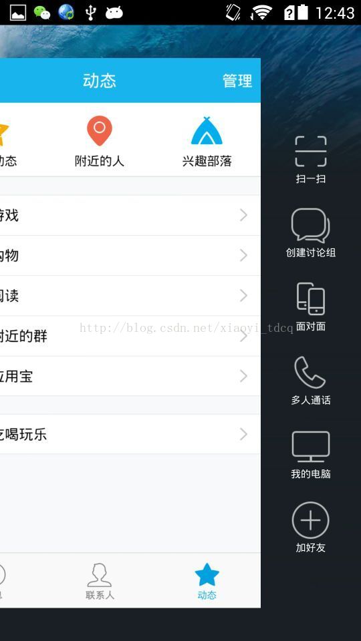Tap the gallery image notification icon
Viewport: 361px width, 641px height.
click(x=18, y=13)
